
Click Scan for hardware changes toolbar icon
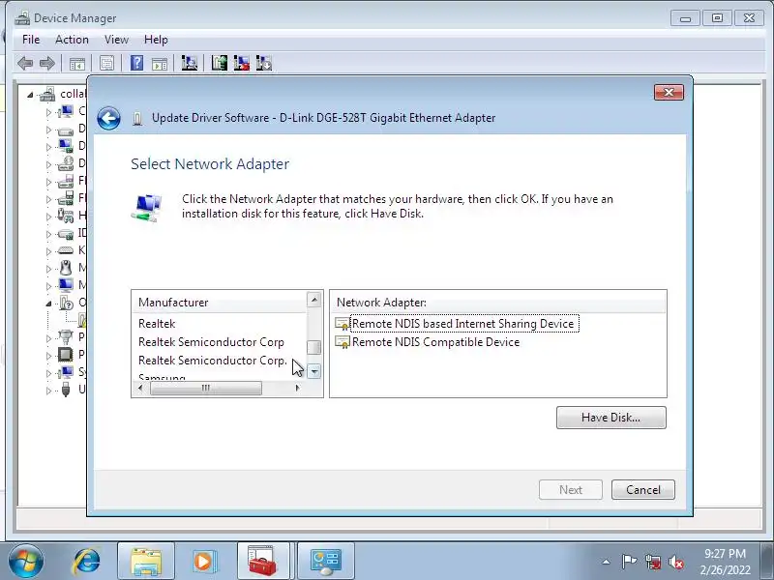click(x=189, y=63)
